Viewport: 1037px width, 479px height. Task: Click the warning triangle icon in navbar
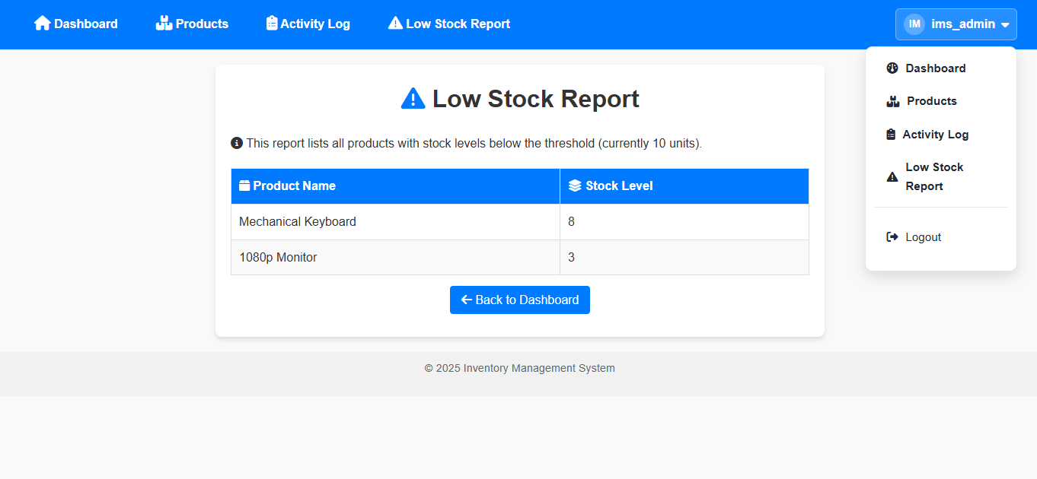[x=395, y=24]
